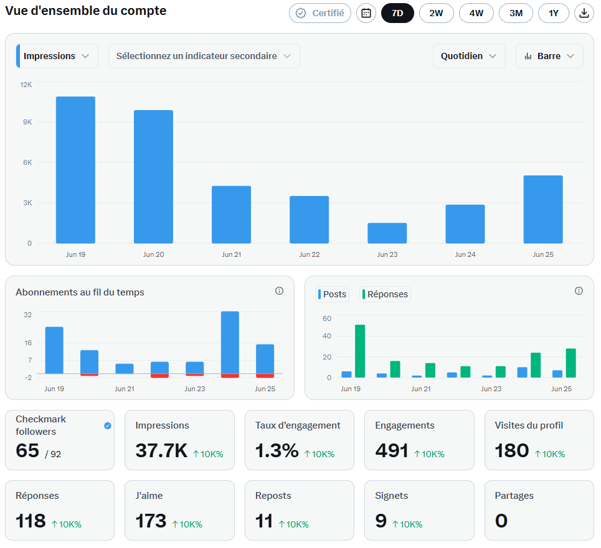Click the Jun 22 impressions bar
The image size is (601, 548).
(310, 220)
